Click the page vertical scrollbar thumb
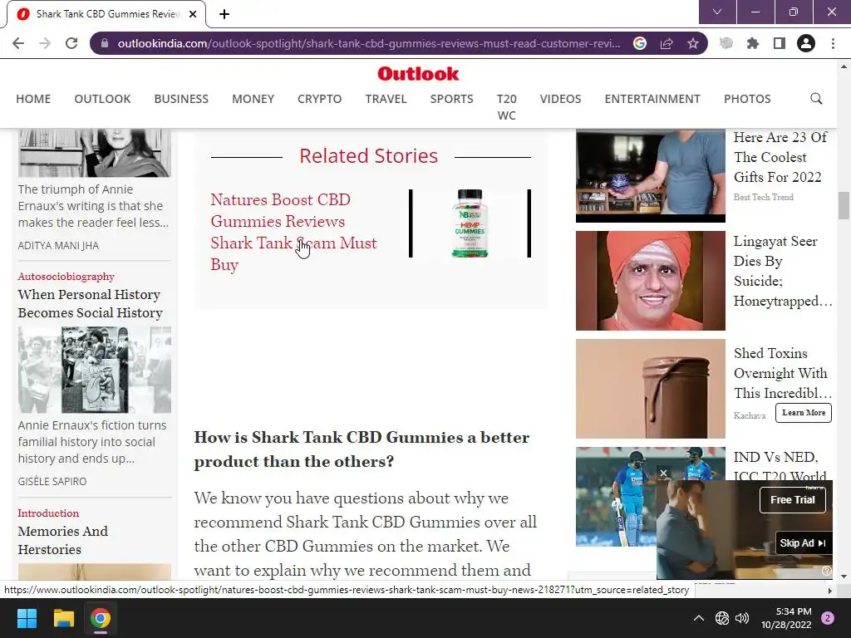The width and height of the screenshot is (851, 638). [844, 205]
